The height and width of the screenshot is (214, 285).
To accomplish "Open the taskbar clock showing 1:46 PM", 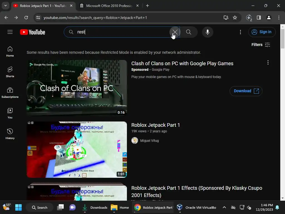I will click(264, 207).
